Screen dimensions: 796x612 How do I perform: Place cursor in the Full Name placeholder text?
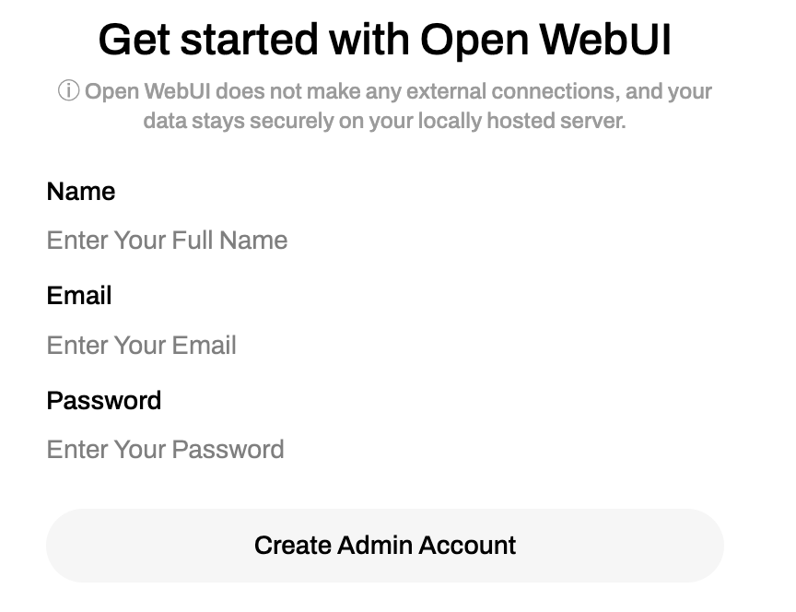tap(167, 241)
